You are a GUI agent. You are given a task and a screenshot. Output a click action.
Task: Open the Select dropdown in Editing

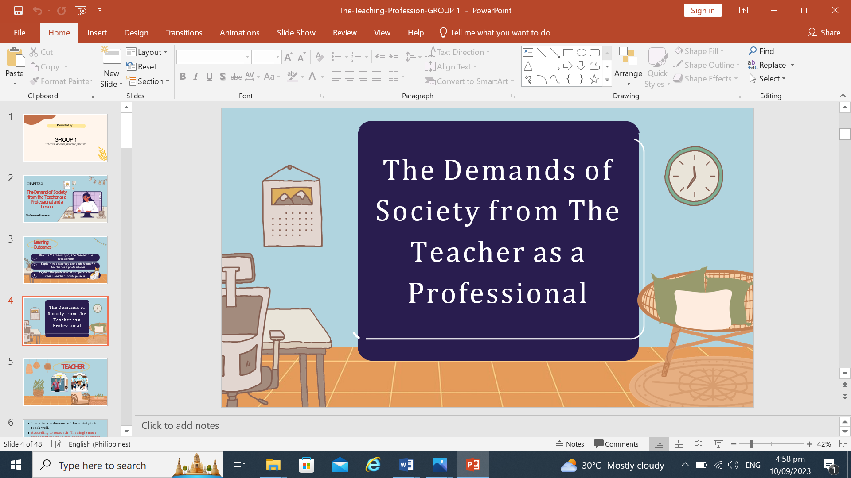[768, 78]
